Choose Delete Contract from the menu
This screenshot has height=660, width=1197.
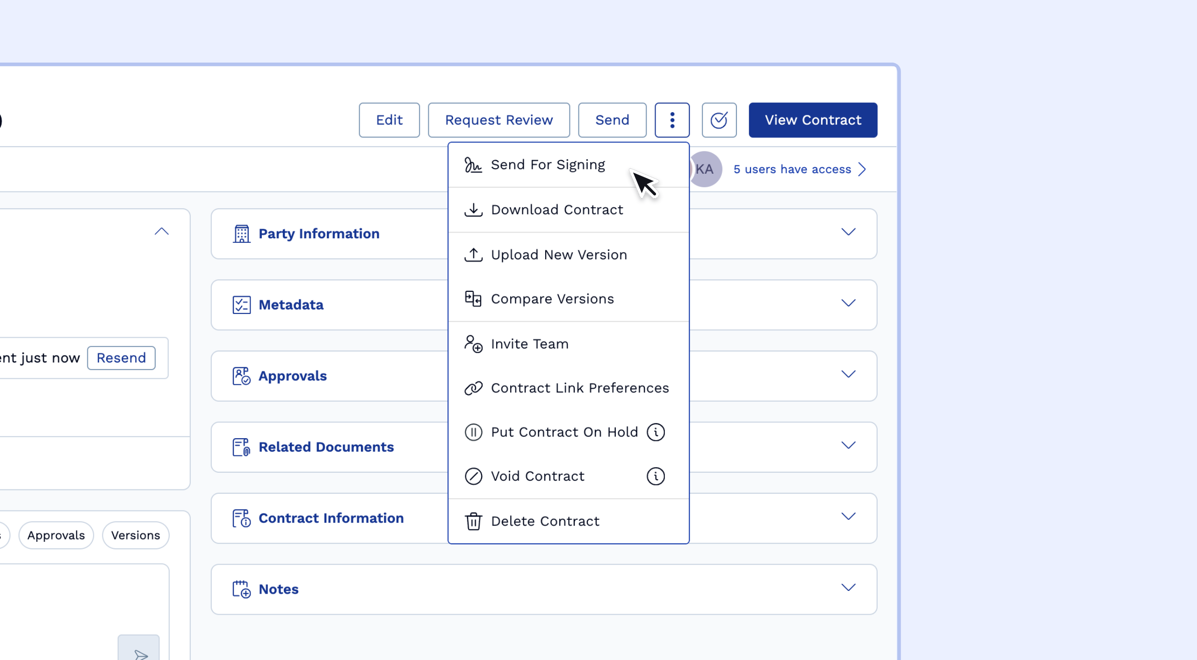click(x=545, y=521)
